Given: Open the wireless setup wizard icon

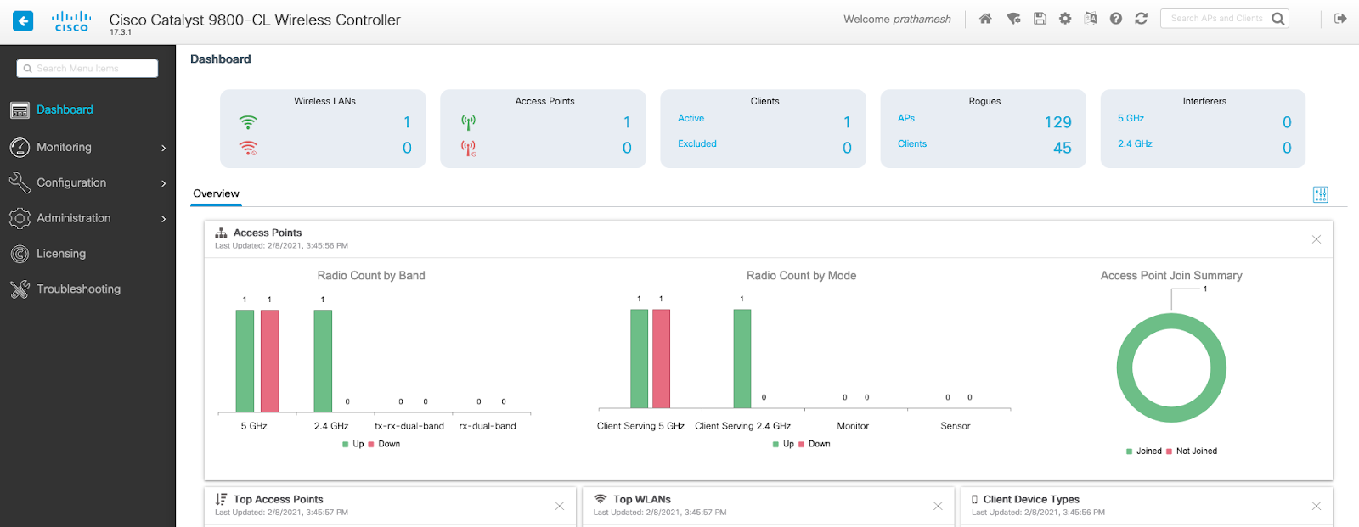Looking at the screenshot, I should [1013, 19].
